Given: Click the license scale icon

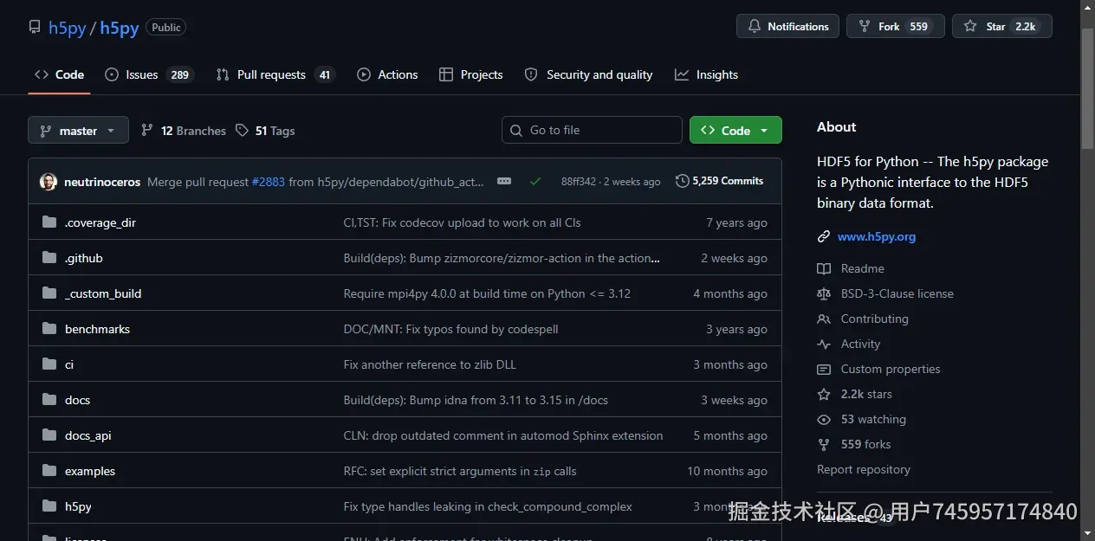Looking at the screenshot, I should 824,293.
